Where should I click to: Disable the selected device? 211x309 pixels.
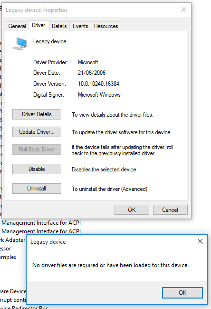click(x=37, y=169)
